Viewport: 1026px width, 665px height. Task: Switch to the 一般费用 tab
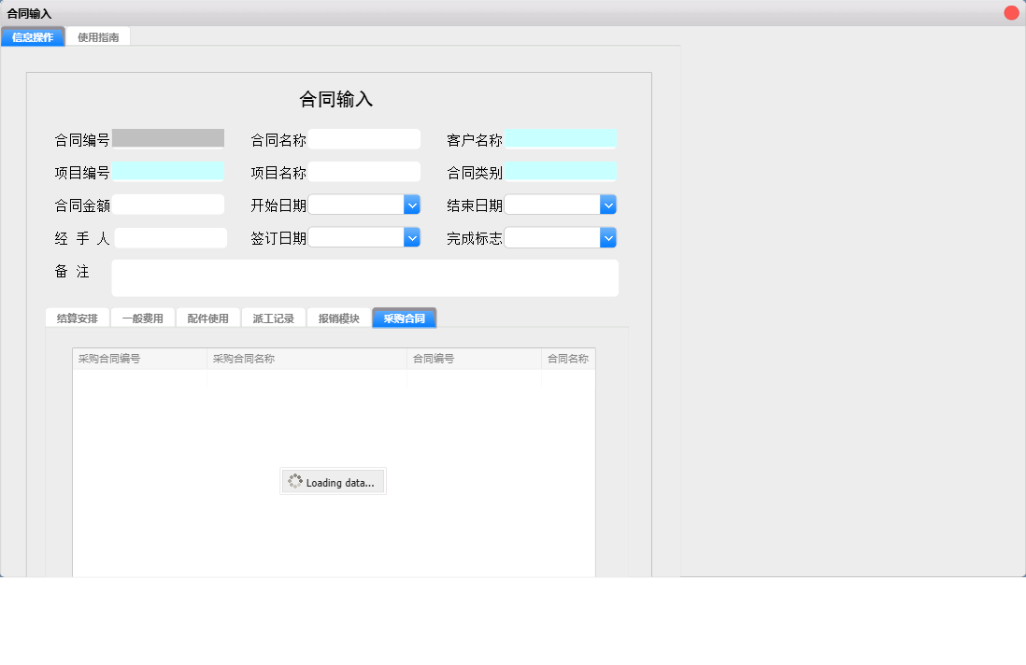142,317
